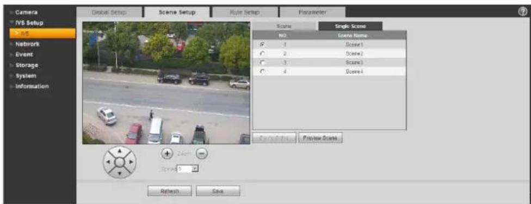Pan camera with PTZ right arrow
Image resolution: width=531 pixels, height=204 pixels.
131,162
